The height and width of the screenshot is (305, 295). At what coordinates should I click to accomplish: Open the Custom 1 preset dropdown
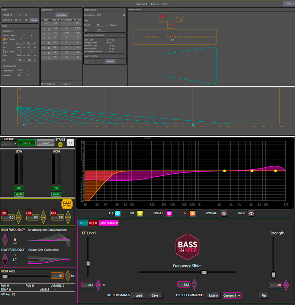(x=232, y=295)
